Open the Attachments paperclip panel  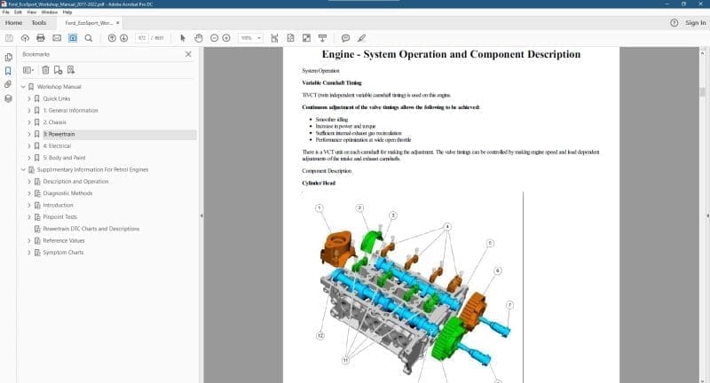pos(8,84)
